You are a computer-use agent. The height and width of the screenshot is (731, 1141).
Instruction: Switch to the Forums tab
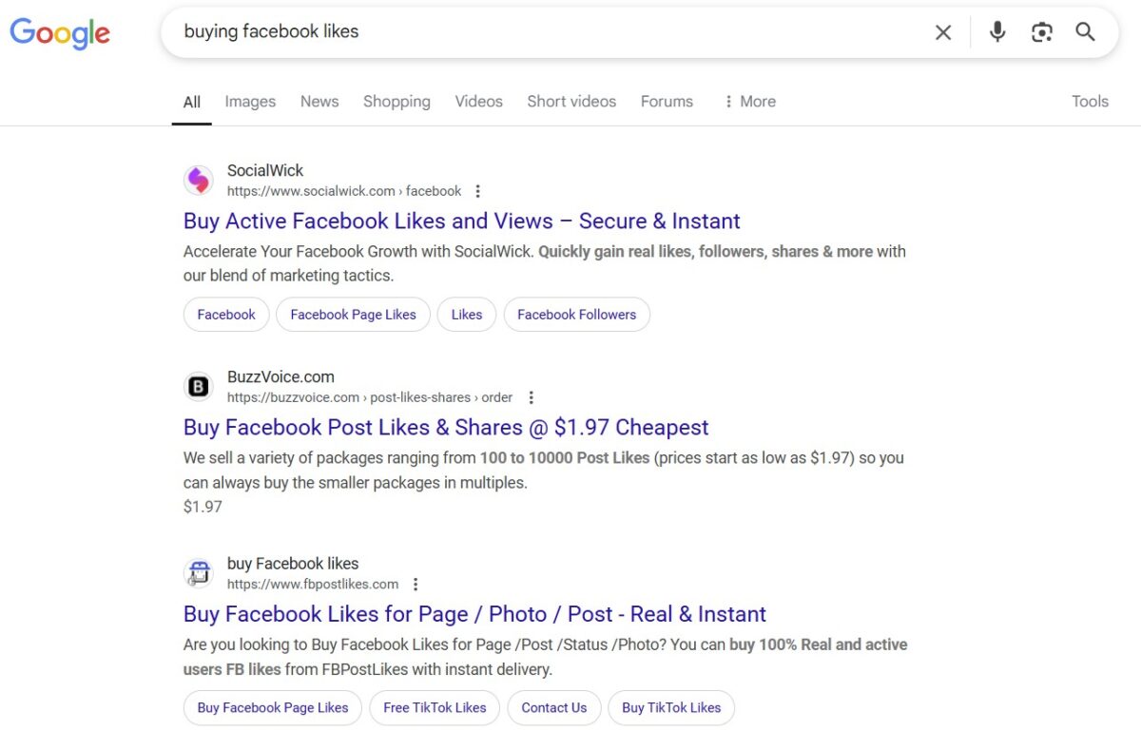click(x=667, y=102)
